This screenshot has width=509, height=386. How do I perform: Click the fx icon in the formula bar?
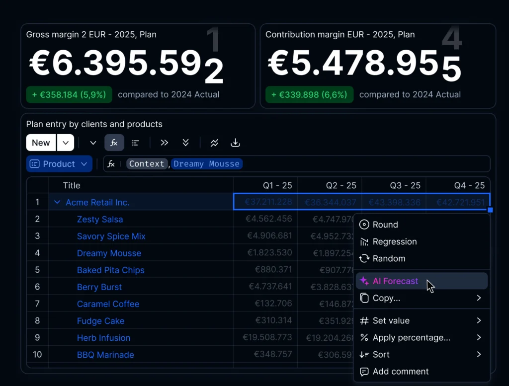click(x=111, y=163)
